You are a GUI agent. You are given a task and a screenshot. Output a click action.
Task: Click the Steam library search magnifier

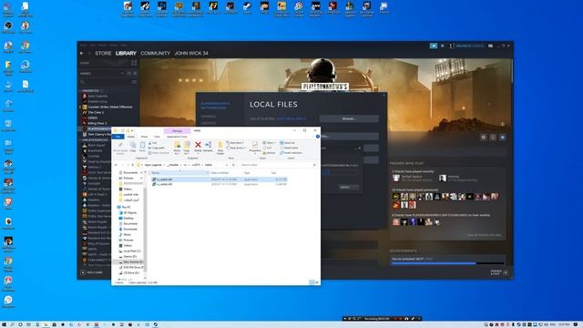83,82
